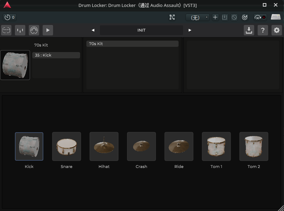
Task: Click the 70s Kit heading above kick list
Action: tap(41, 45)
